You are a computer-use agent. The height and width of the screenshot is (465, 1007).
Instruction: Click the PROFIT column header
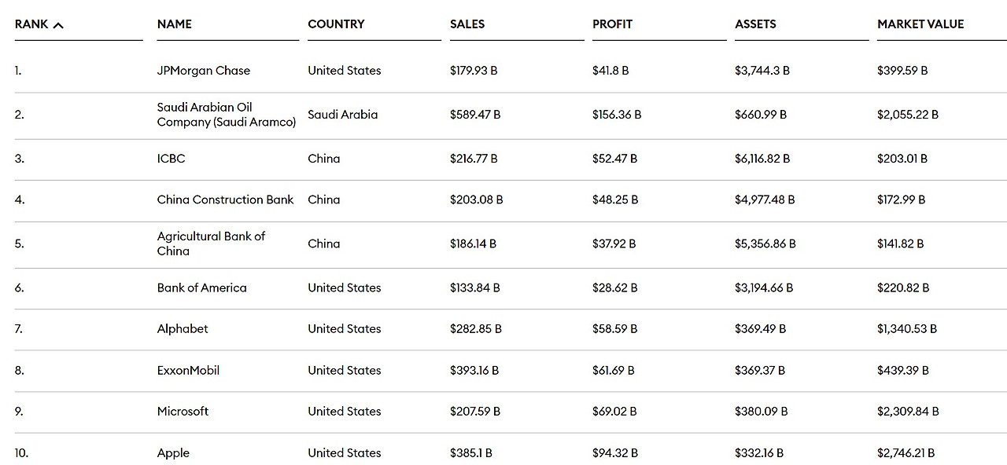coord(612,24)
